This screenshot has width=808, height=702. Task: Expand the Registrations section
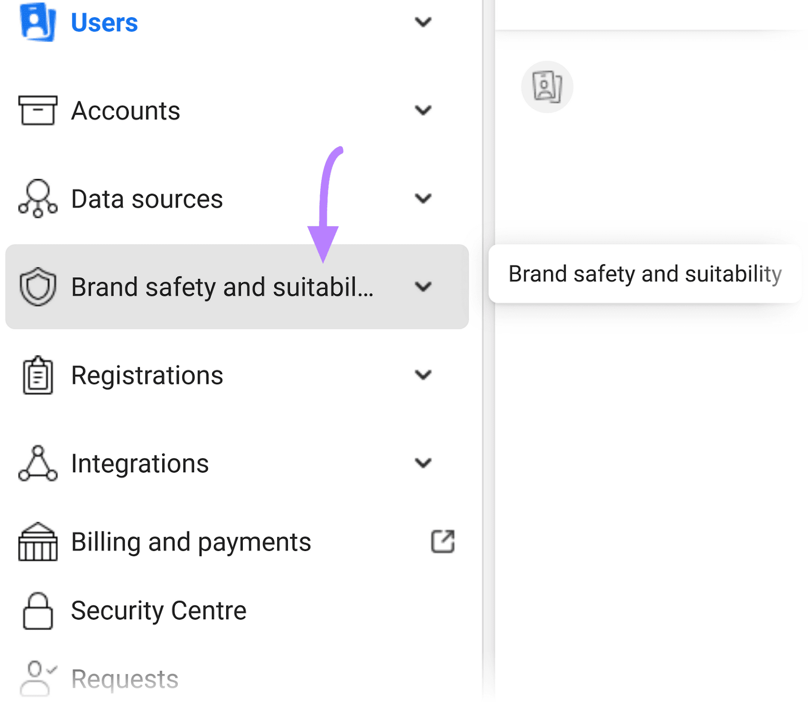tap(424, 375)
